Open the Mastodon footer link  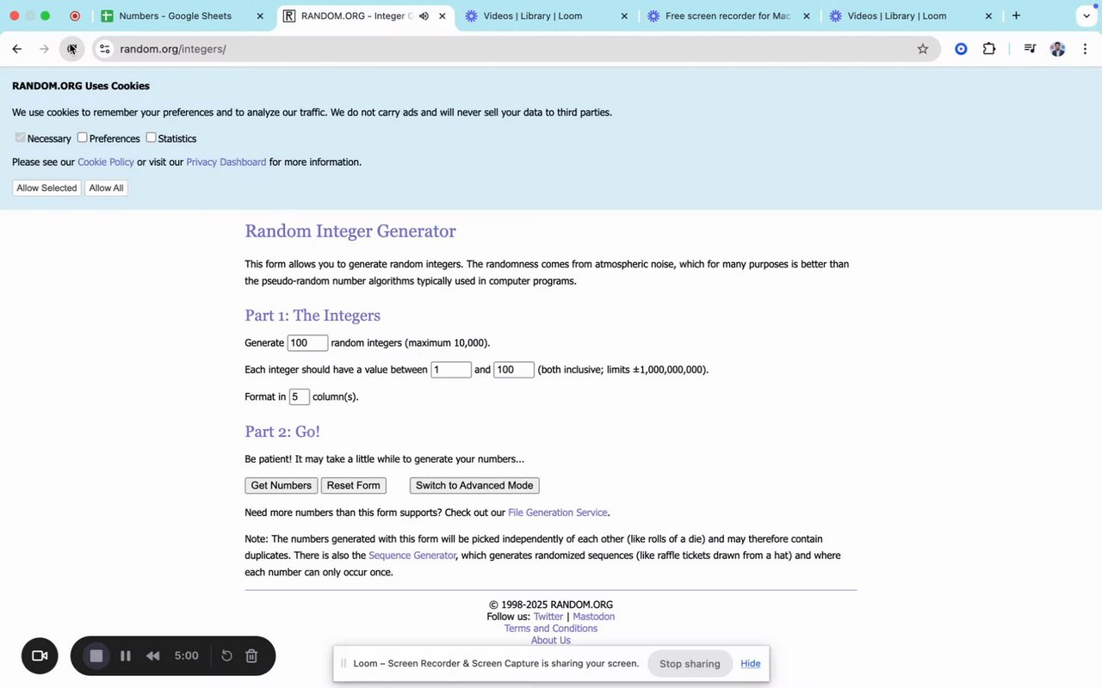594,617
